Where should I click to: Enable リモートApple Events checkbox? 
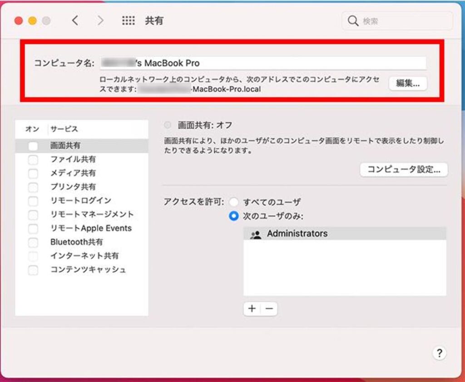(x=33, y=229)
